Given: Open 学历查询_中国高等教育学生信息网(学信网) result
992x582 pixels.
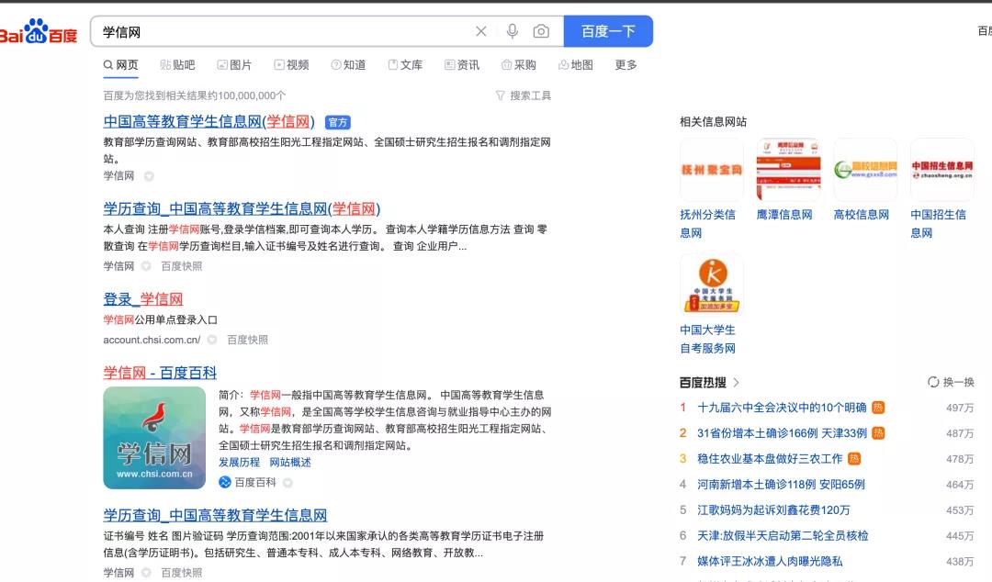Looking at the screenshot, I should [x=242, y=208].
